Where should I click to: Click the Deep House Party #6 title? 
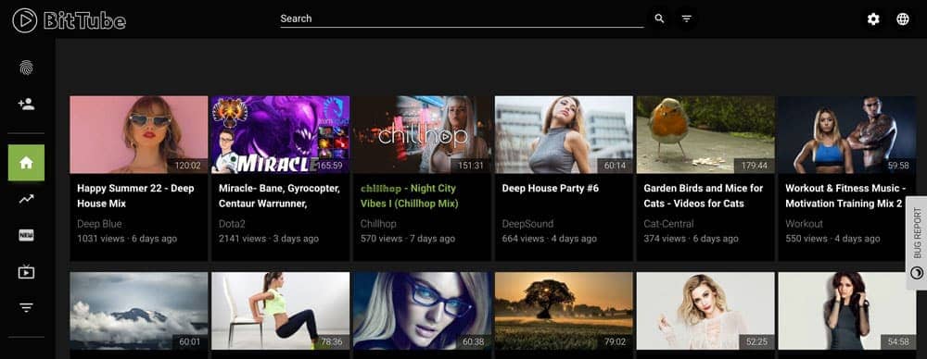point(550,189)
